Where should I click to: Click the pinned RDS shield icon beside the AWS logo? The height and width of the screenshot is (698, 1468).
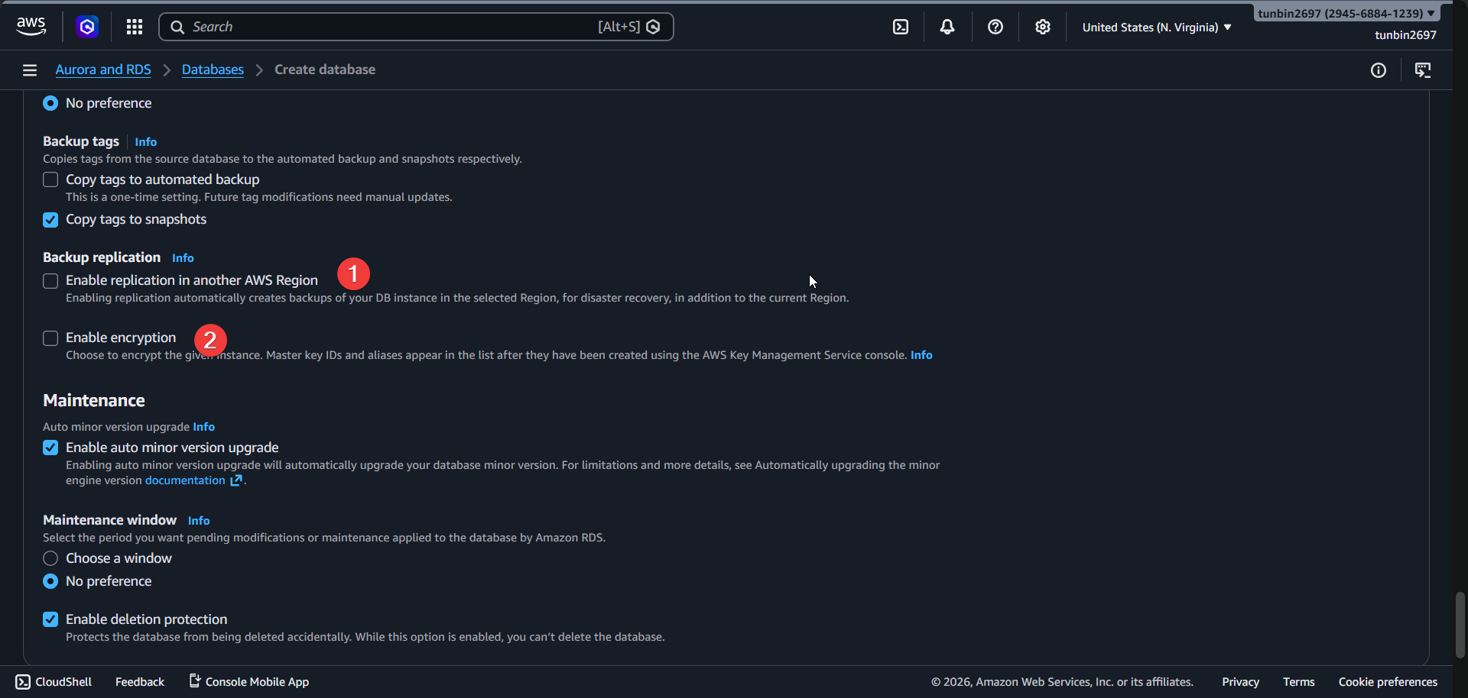click(86, 26)
